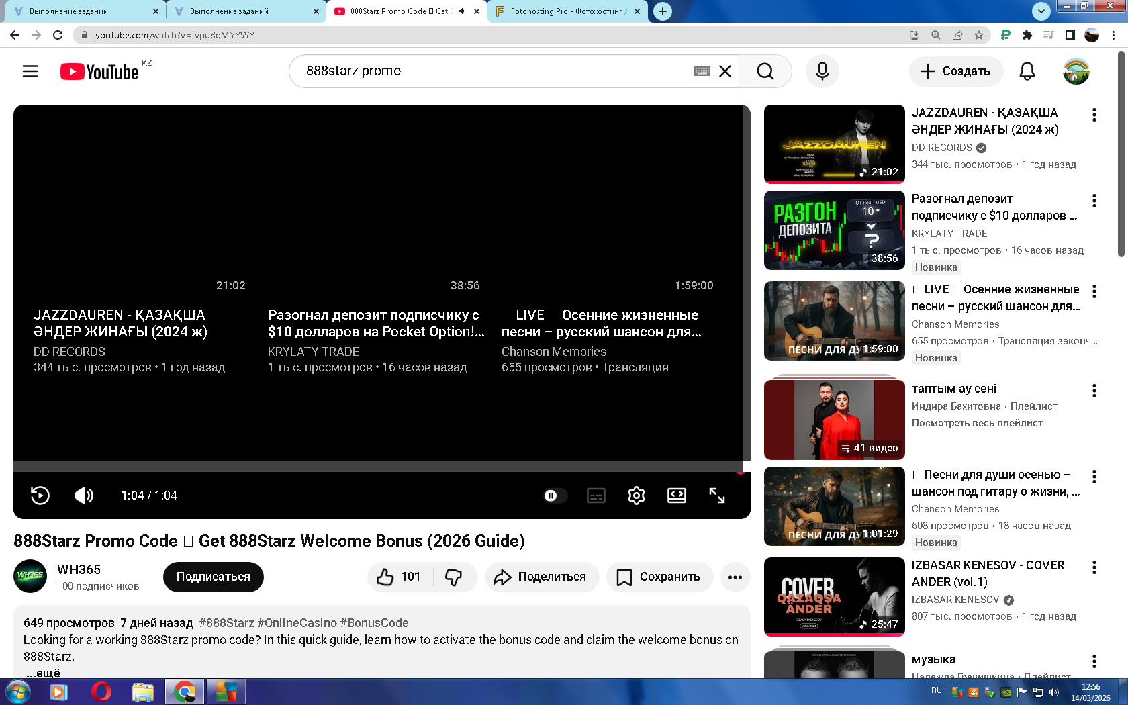1128x705 pixels.
Task: Switch to theater mode view
Action: click(x=676, y=496)
